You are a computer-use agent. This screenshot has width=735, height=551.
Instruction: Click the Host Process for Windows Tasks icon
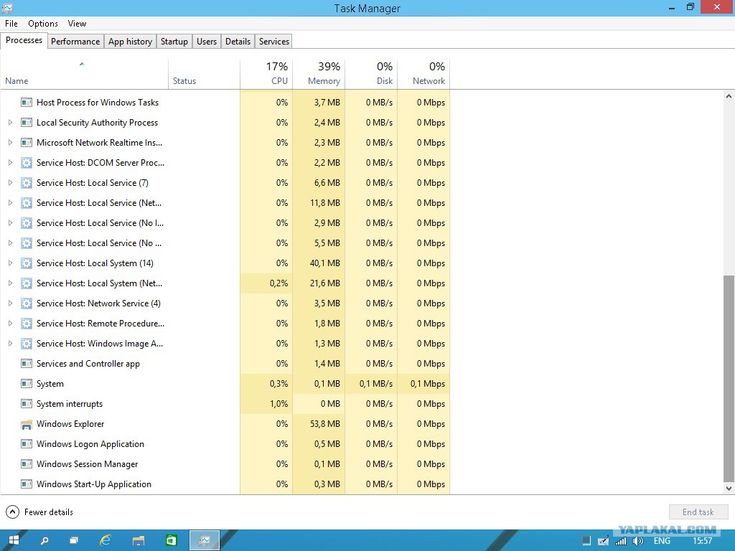tap(27, 102)
